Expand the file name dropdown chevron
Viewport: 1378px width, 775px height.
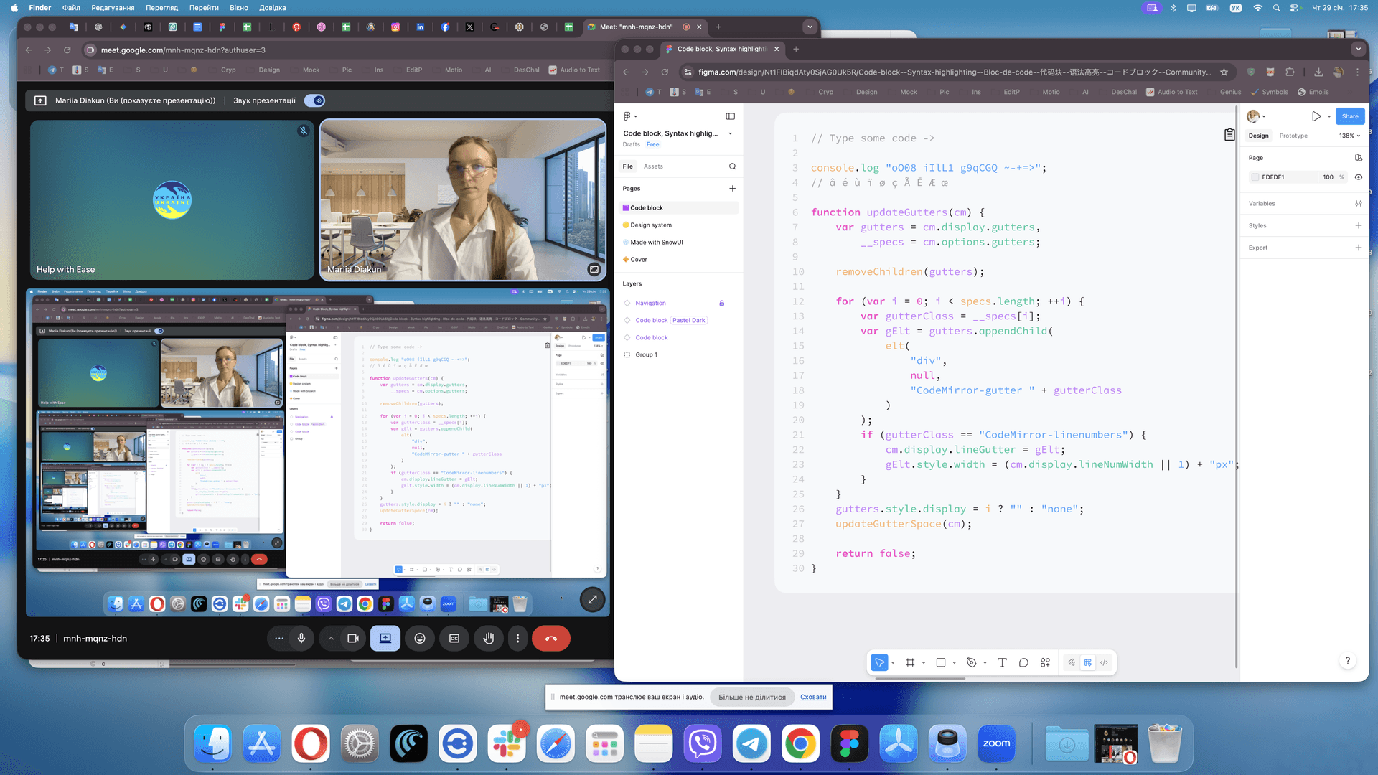[x=731, y=133]
